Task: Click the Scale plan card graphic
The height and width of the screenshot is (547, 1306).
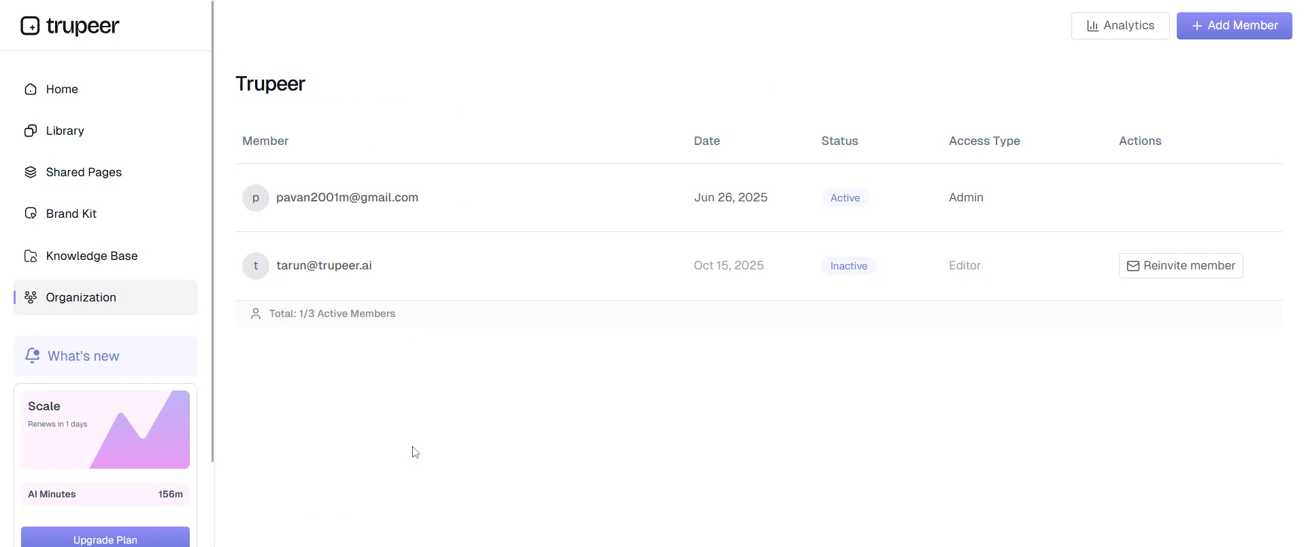Action: point(105,429)
